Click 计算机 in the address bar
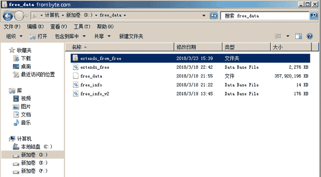 click(52, 15)
